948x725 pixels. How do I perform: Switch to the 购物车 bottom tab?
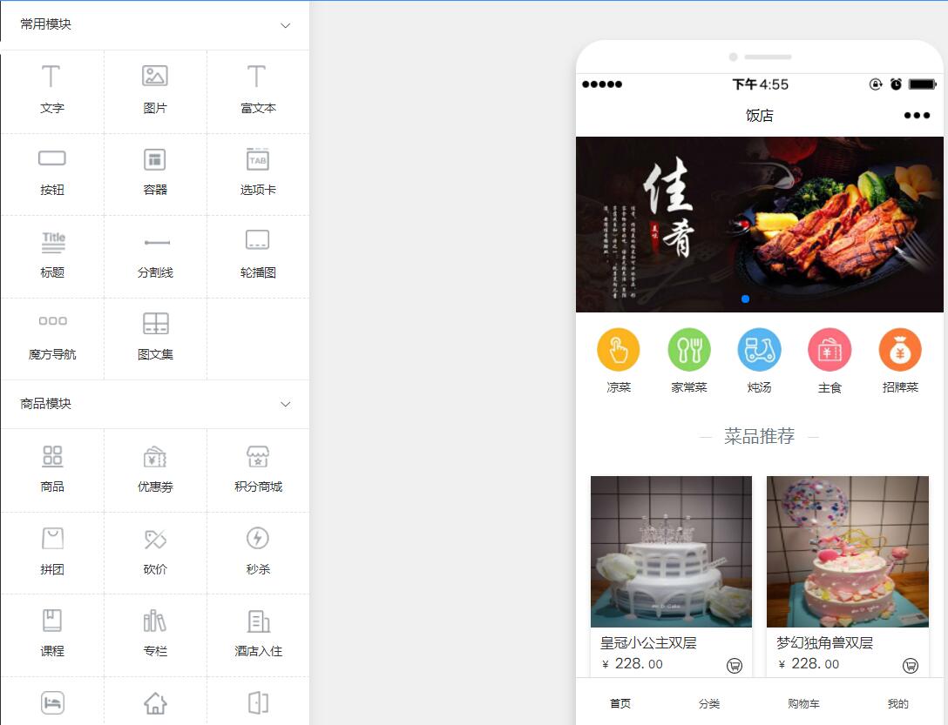(803, 703)
